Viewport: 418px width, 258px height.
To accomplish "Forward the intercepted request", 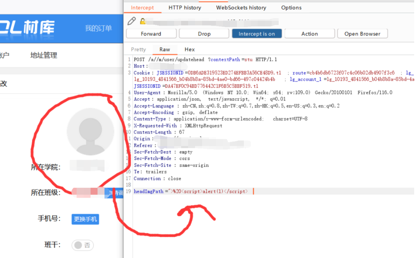I will pyautogui.click(x=151, y=34).
